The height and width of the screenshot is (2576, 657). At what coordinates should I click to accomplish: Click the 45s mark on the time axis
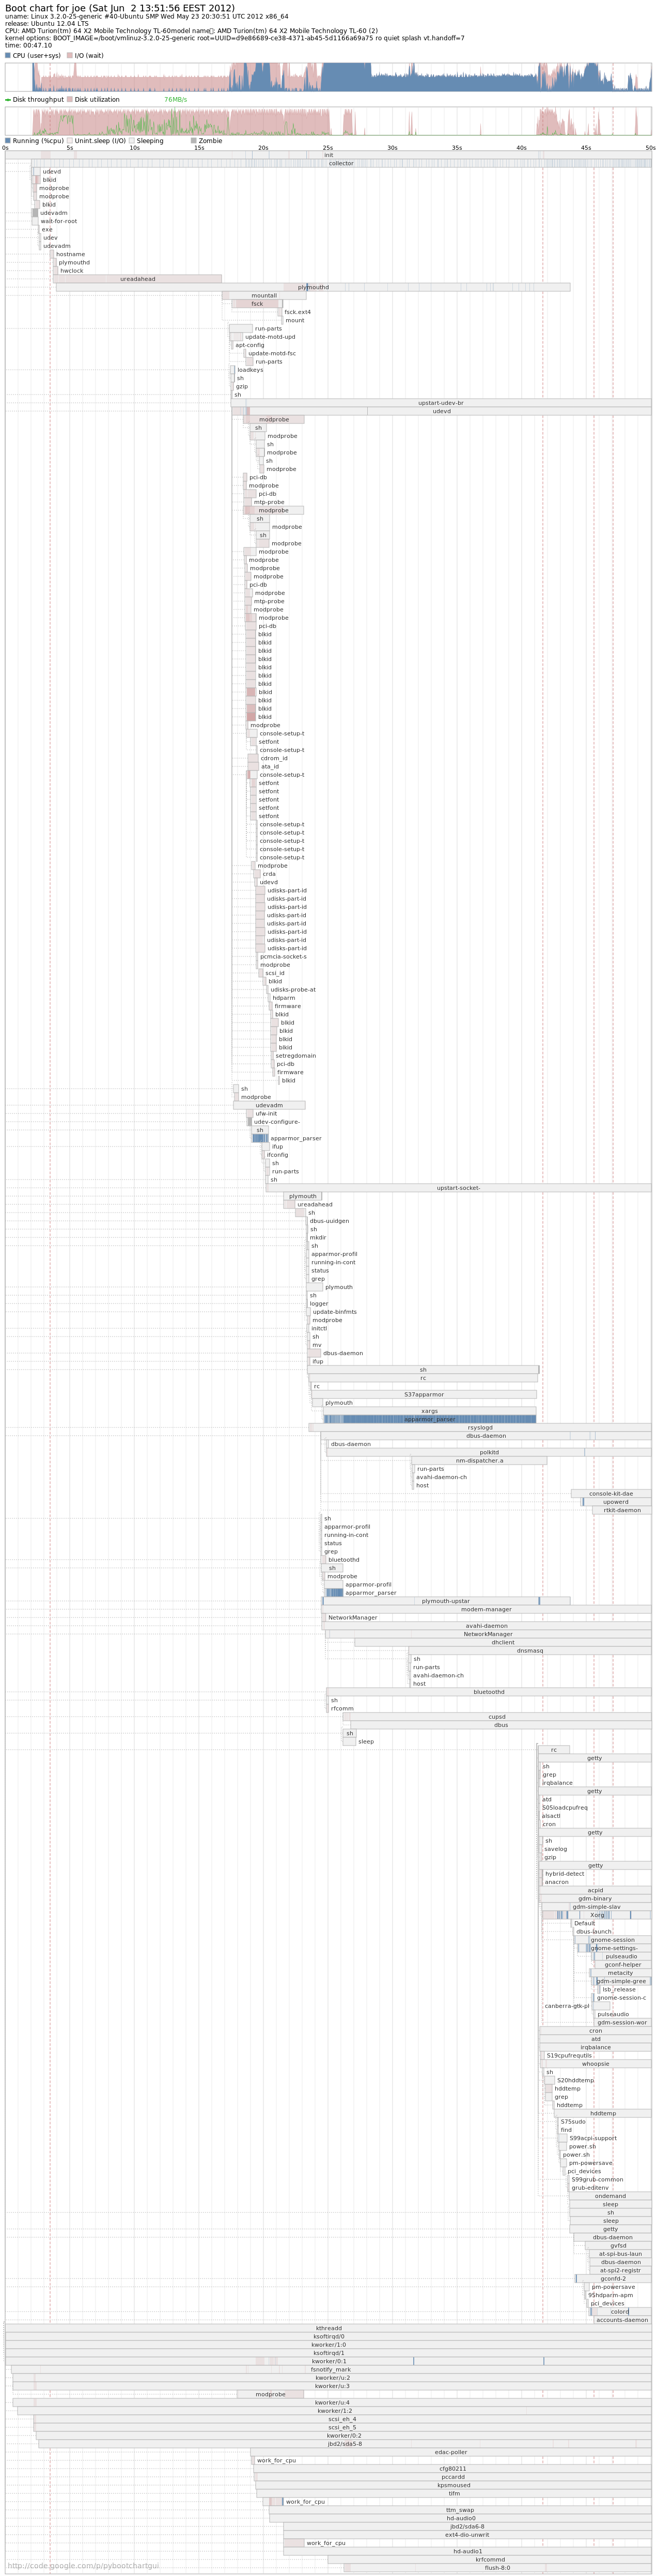pos(586,148)
